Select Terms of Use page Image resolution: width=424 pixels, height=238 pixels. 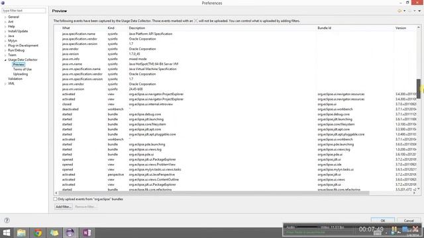pyautogui.click(x=23, y=69)
